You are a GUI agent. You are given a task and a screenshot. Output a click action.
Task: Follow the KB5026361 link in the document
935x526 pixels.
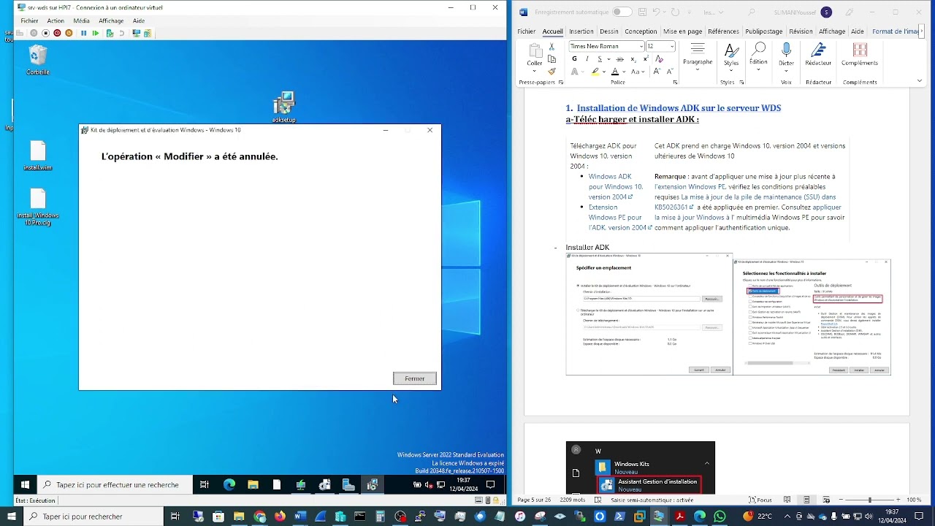point(674,207)
